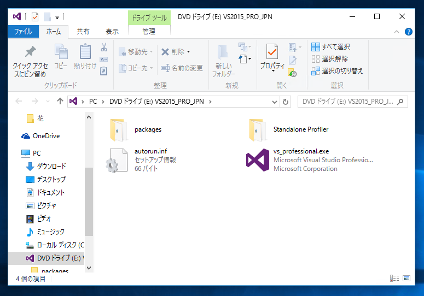
Task: Click the 新しいフォルダー icon
Action: point(223,52)
